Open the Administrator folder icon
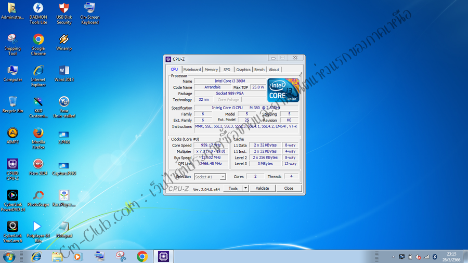This screenshot has width=468, height=263. 12,11
